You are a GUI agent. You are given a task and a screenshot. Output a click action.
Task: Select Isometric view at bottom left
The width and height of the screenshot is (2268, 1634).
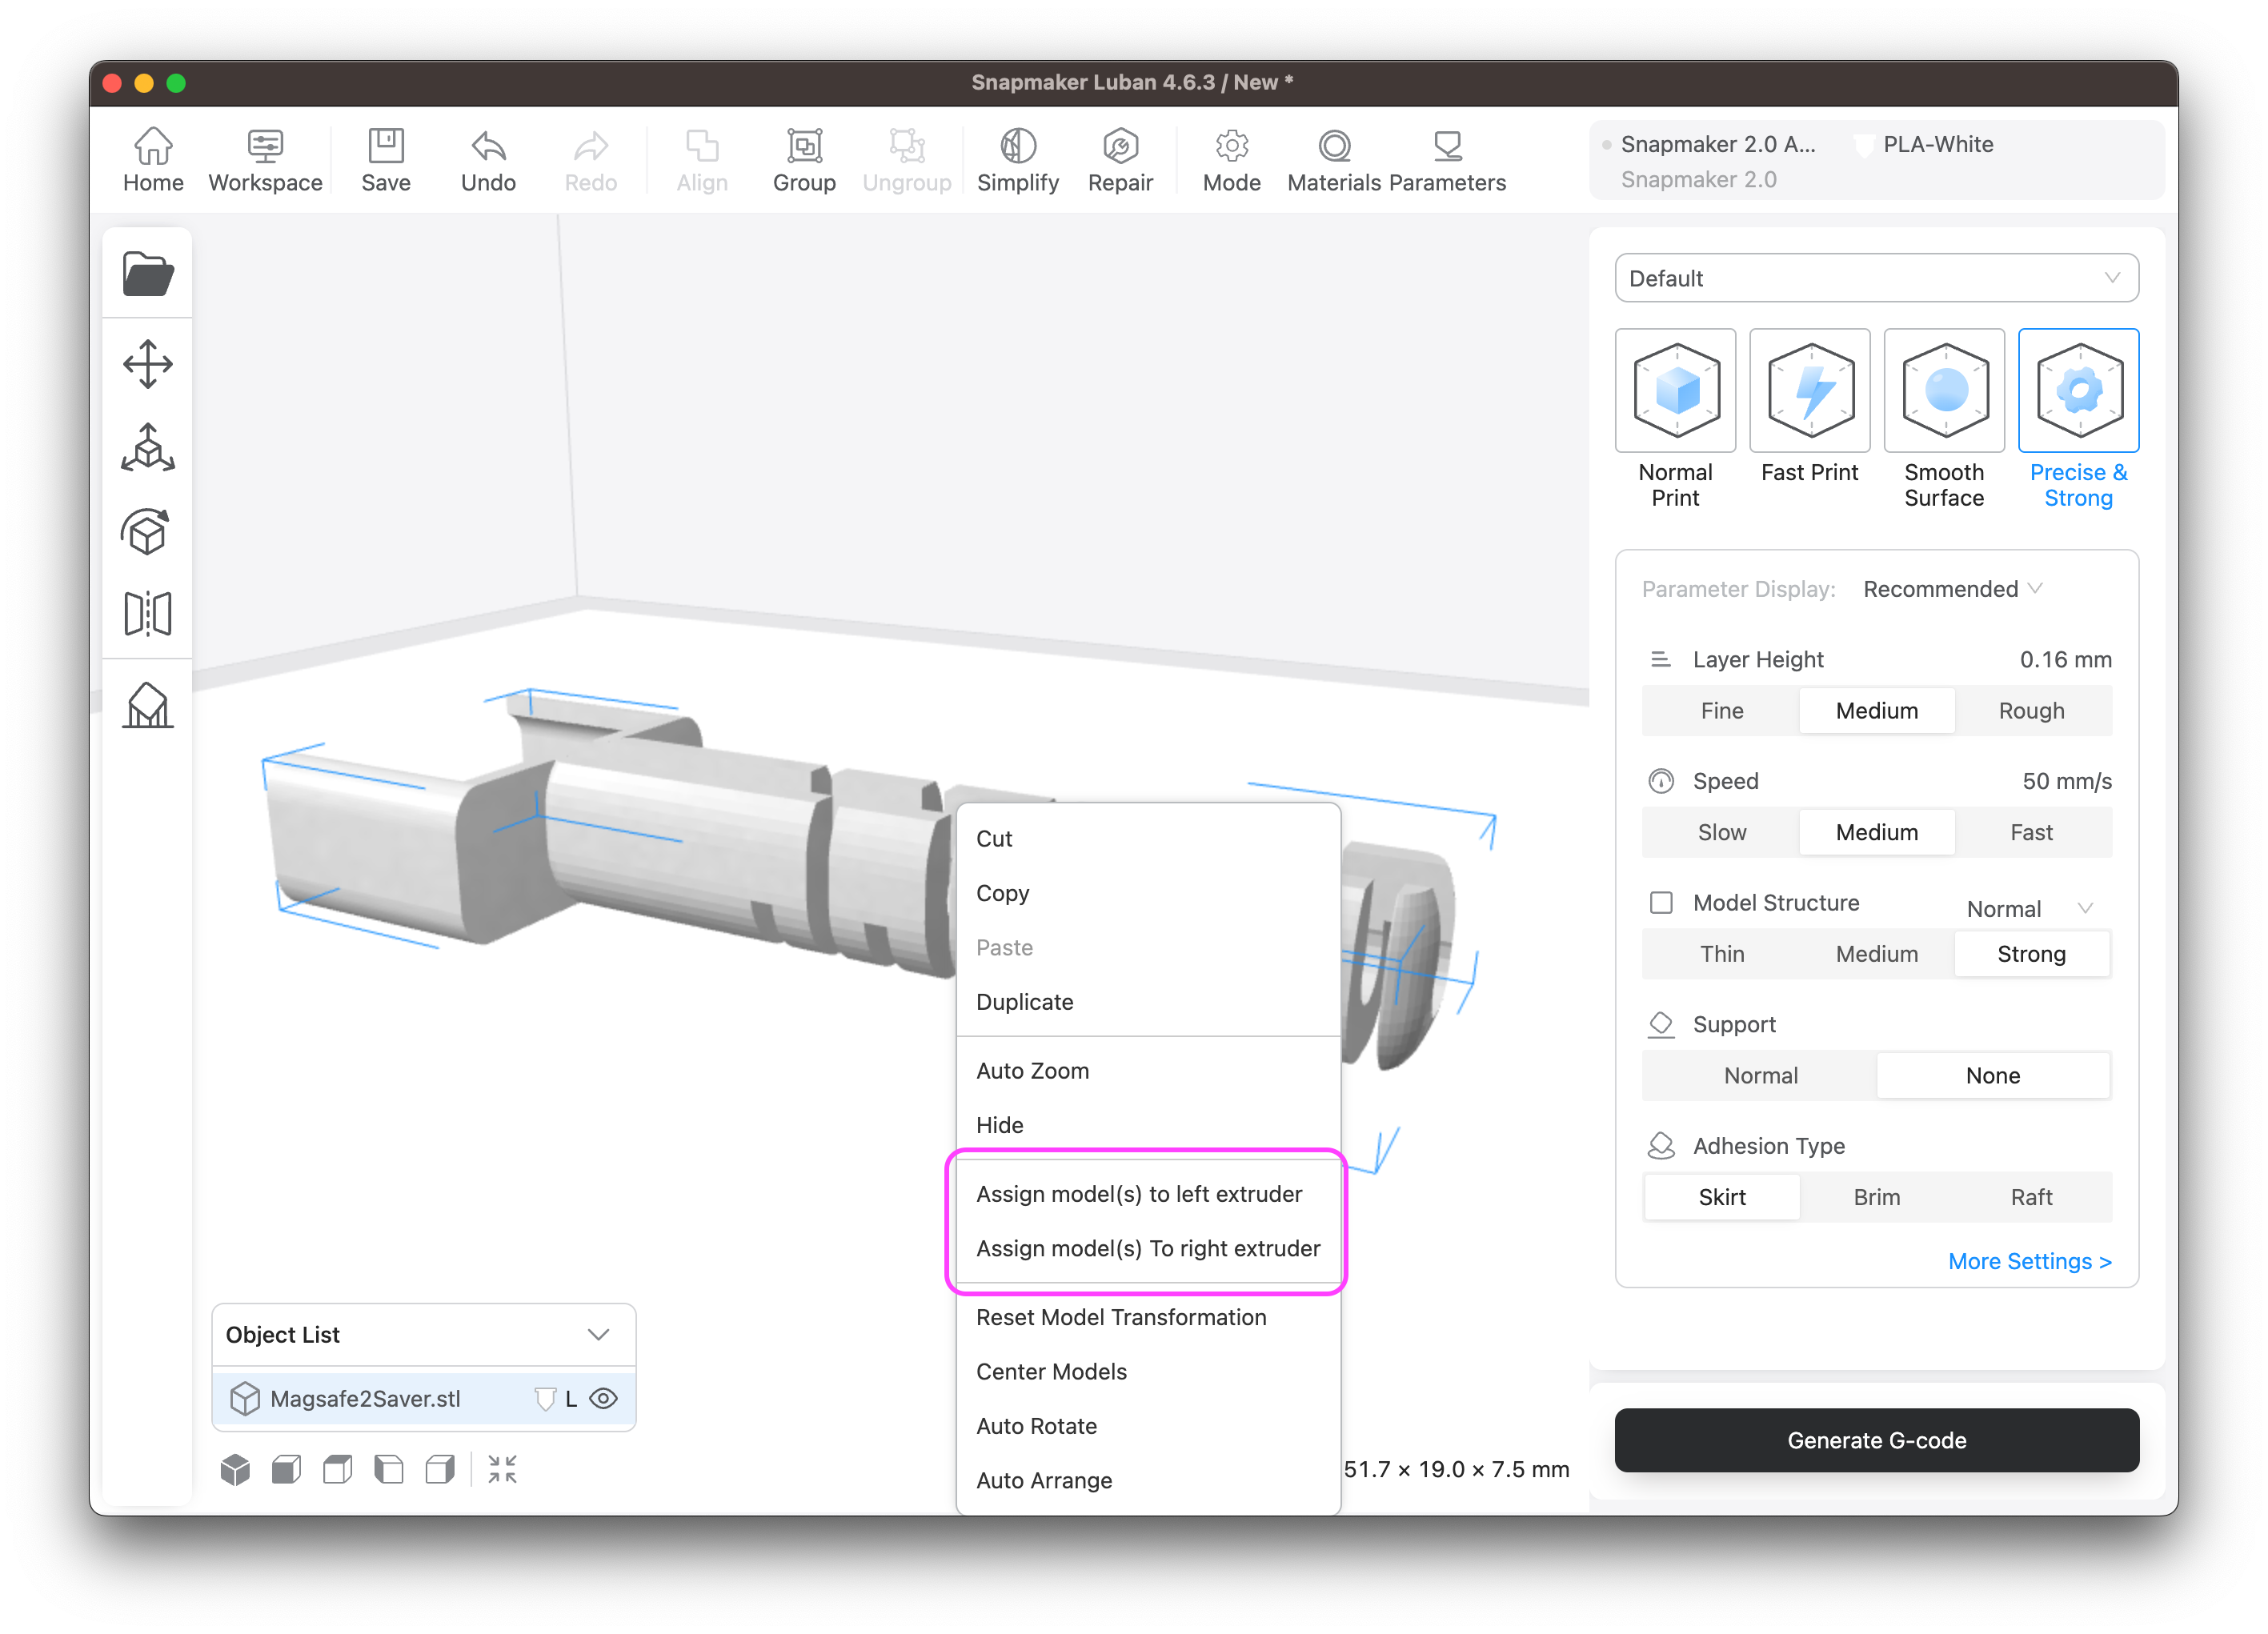click(x=236, y=1469)
